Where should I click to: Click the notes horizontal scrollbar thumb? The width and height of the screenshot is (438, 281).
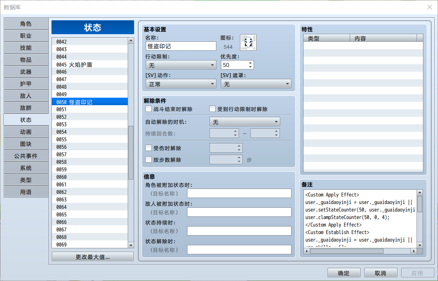point(347,251)
